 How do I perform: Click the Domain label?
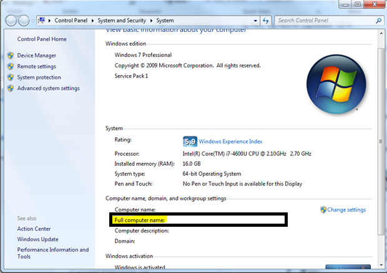pos(125,241)
